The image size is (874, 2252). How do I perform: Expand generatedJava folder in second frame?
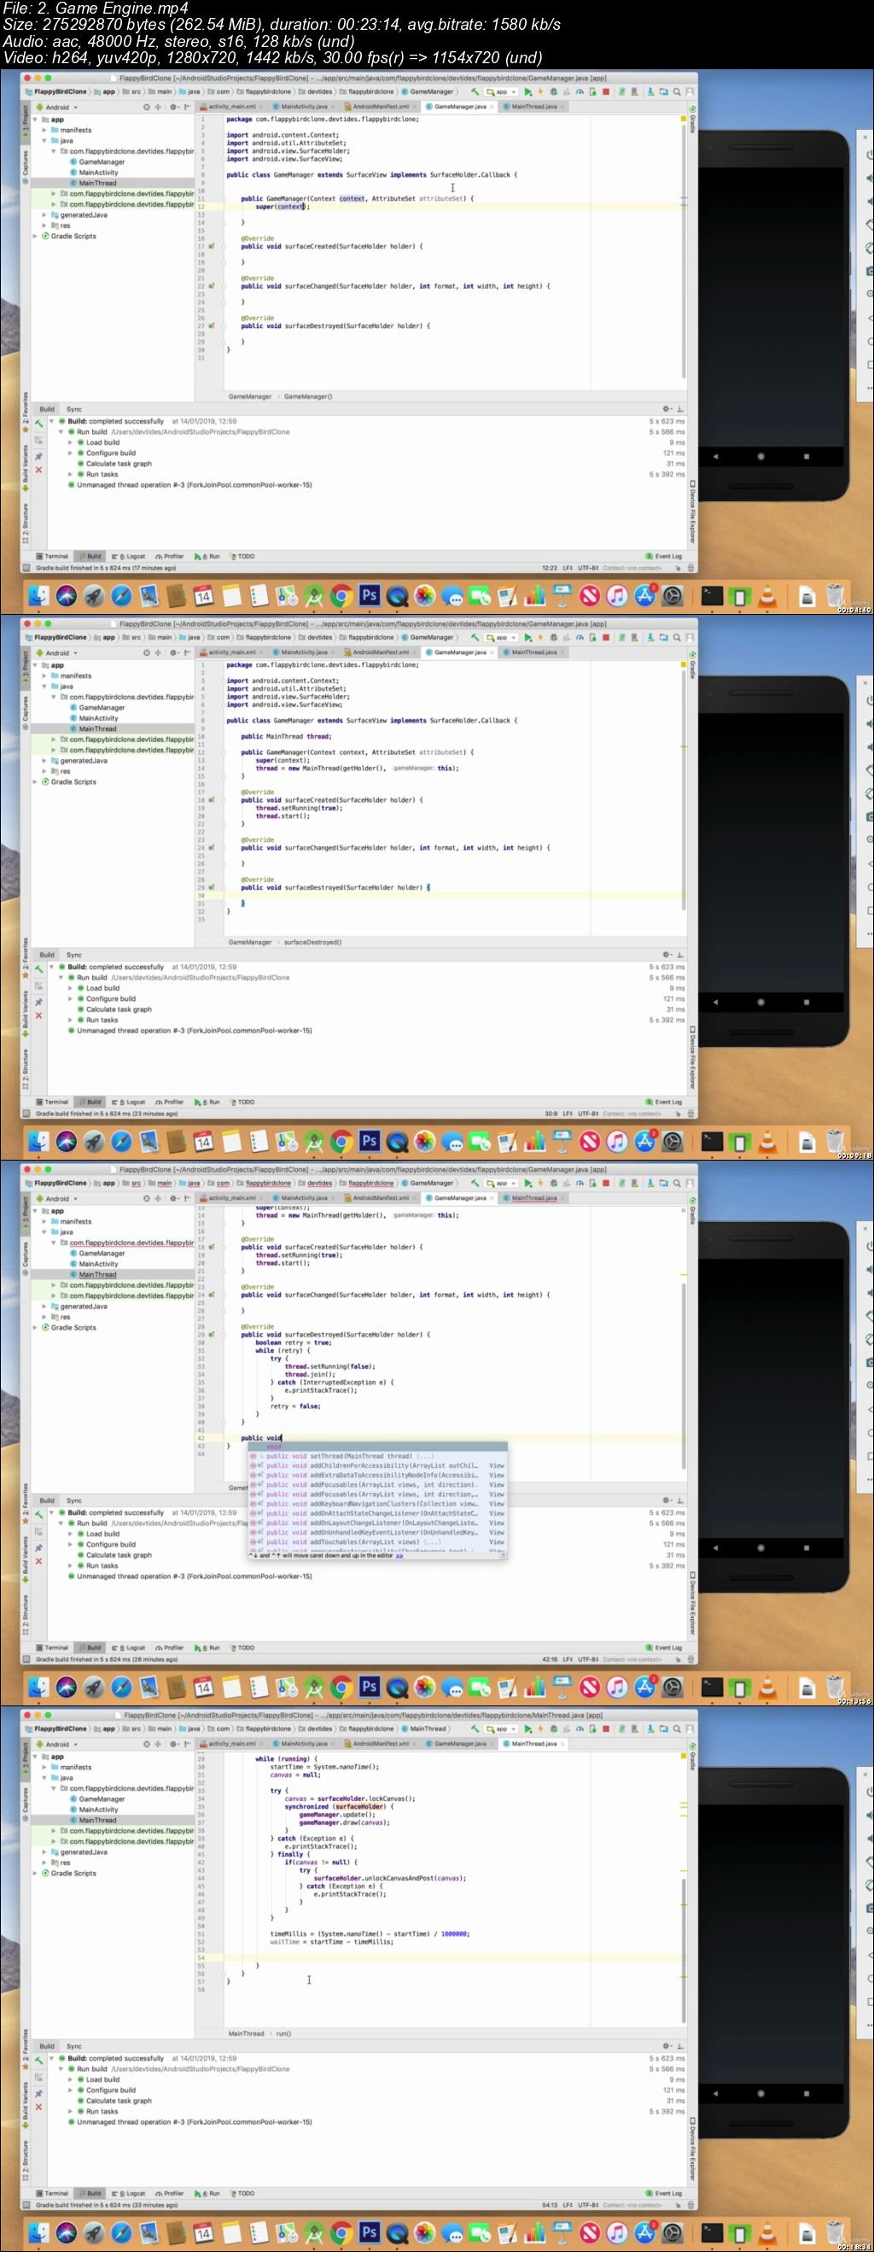(x=44, y=761)
